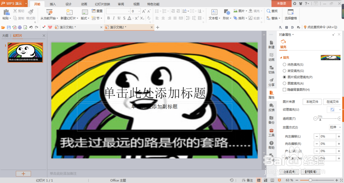Toggle Italic formatting
The width and height of the screenshot is (344, 183).
pyautogui.click(x=114, y=18)
